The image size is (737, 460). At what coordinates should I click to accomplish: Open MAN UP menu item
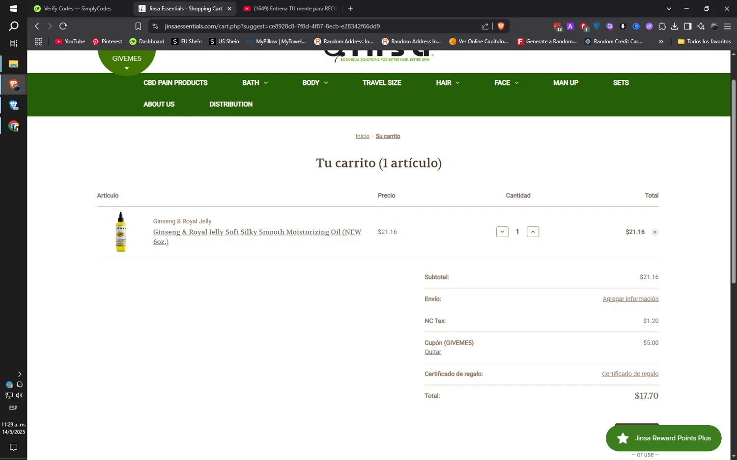566,83
